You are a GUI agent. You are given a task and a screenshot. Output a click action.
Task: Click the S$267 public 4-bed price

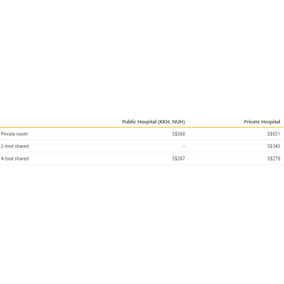pyautogui.click(x=178, y=159)
